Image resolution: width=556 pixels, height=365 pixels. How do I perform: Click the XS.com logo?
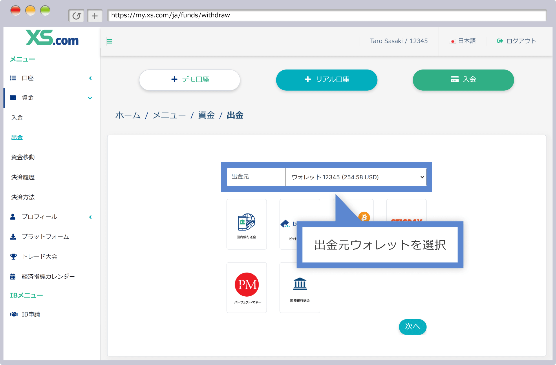[52, 38]
